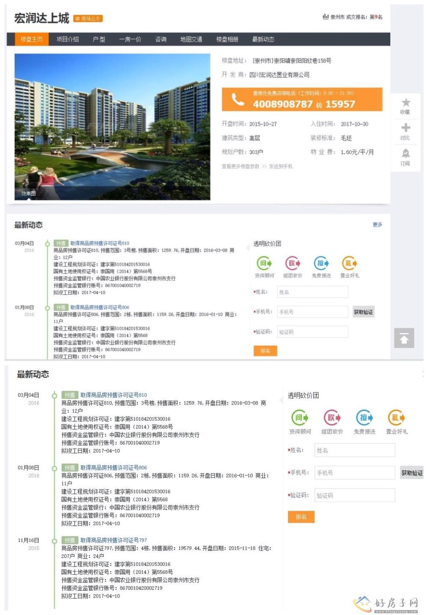The width and height of the screenshot is (428, 615).
Task: Click the 崇州市成交排名 bar chart icon
Action: click(x=325, y=17)
